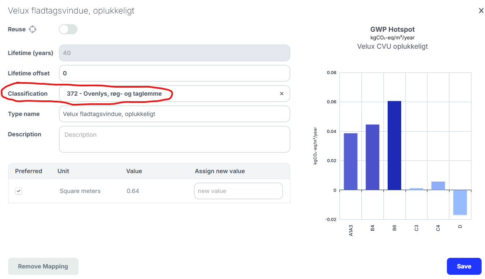This screenshot has width=485, height=279.
Task: Open the Classification dropdown field
Action: tap(174, 94)
